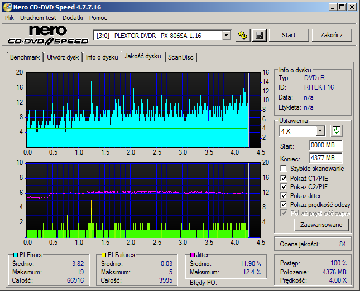Click the Położenie 4376 MB value
Viewport: 360px width, 291px height.
pyautogui.click(x=334, y=272)
